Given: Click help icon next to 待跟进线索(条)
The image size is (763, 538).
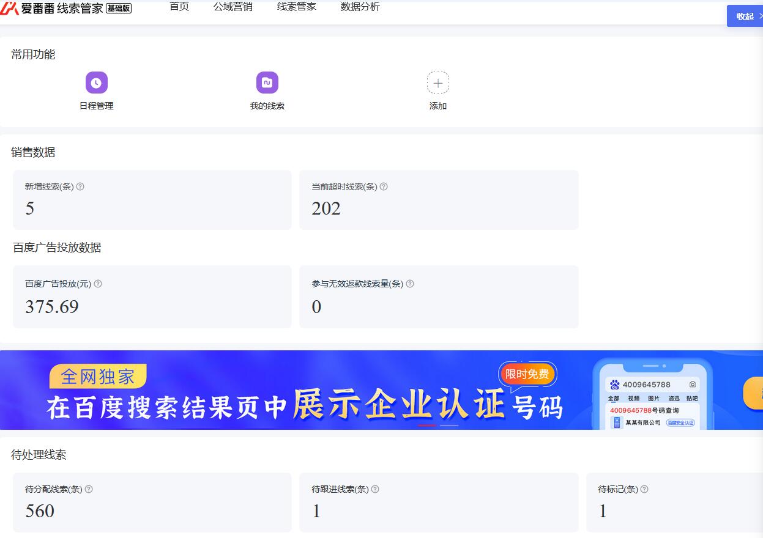Looking at the screenshot, I should 375,489.
